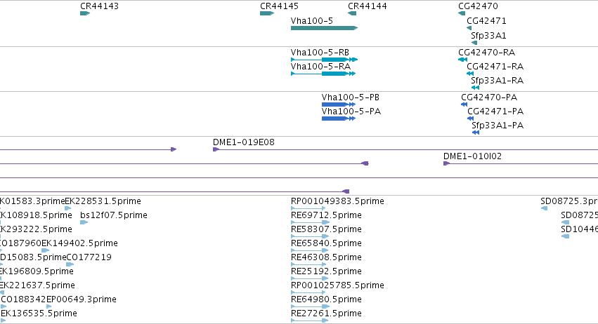Image resolution: width=598 pixels, height=324 pixels.
Task: Select EST RP001025785.5prime
Action: (x=308, y=292)
